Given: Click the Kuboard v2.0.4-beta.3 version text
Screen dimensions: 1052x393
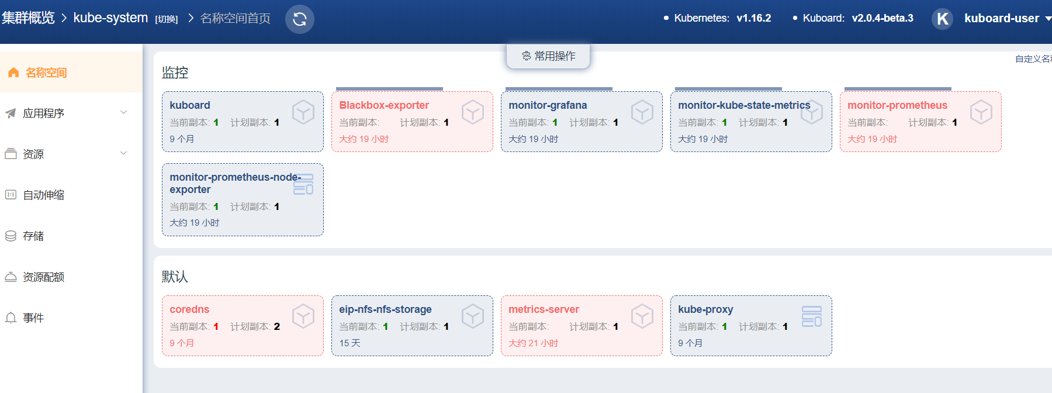Looking at the screenshot, I should pos(858,18).
